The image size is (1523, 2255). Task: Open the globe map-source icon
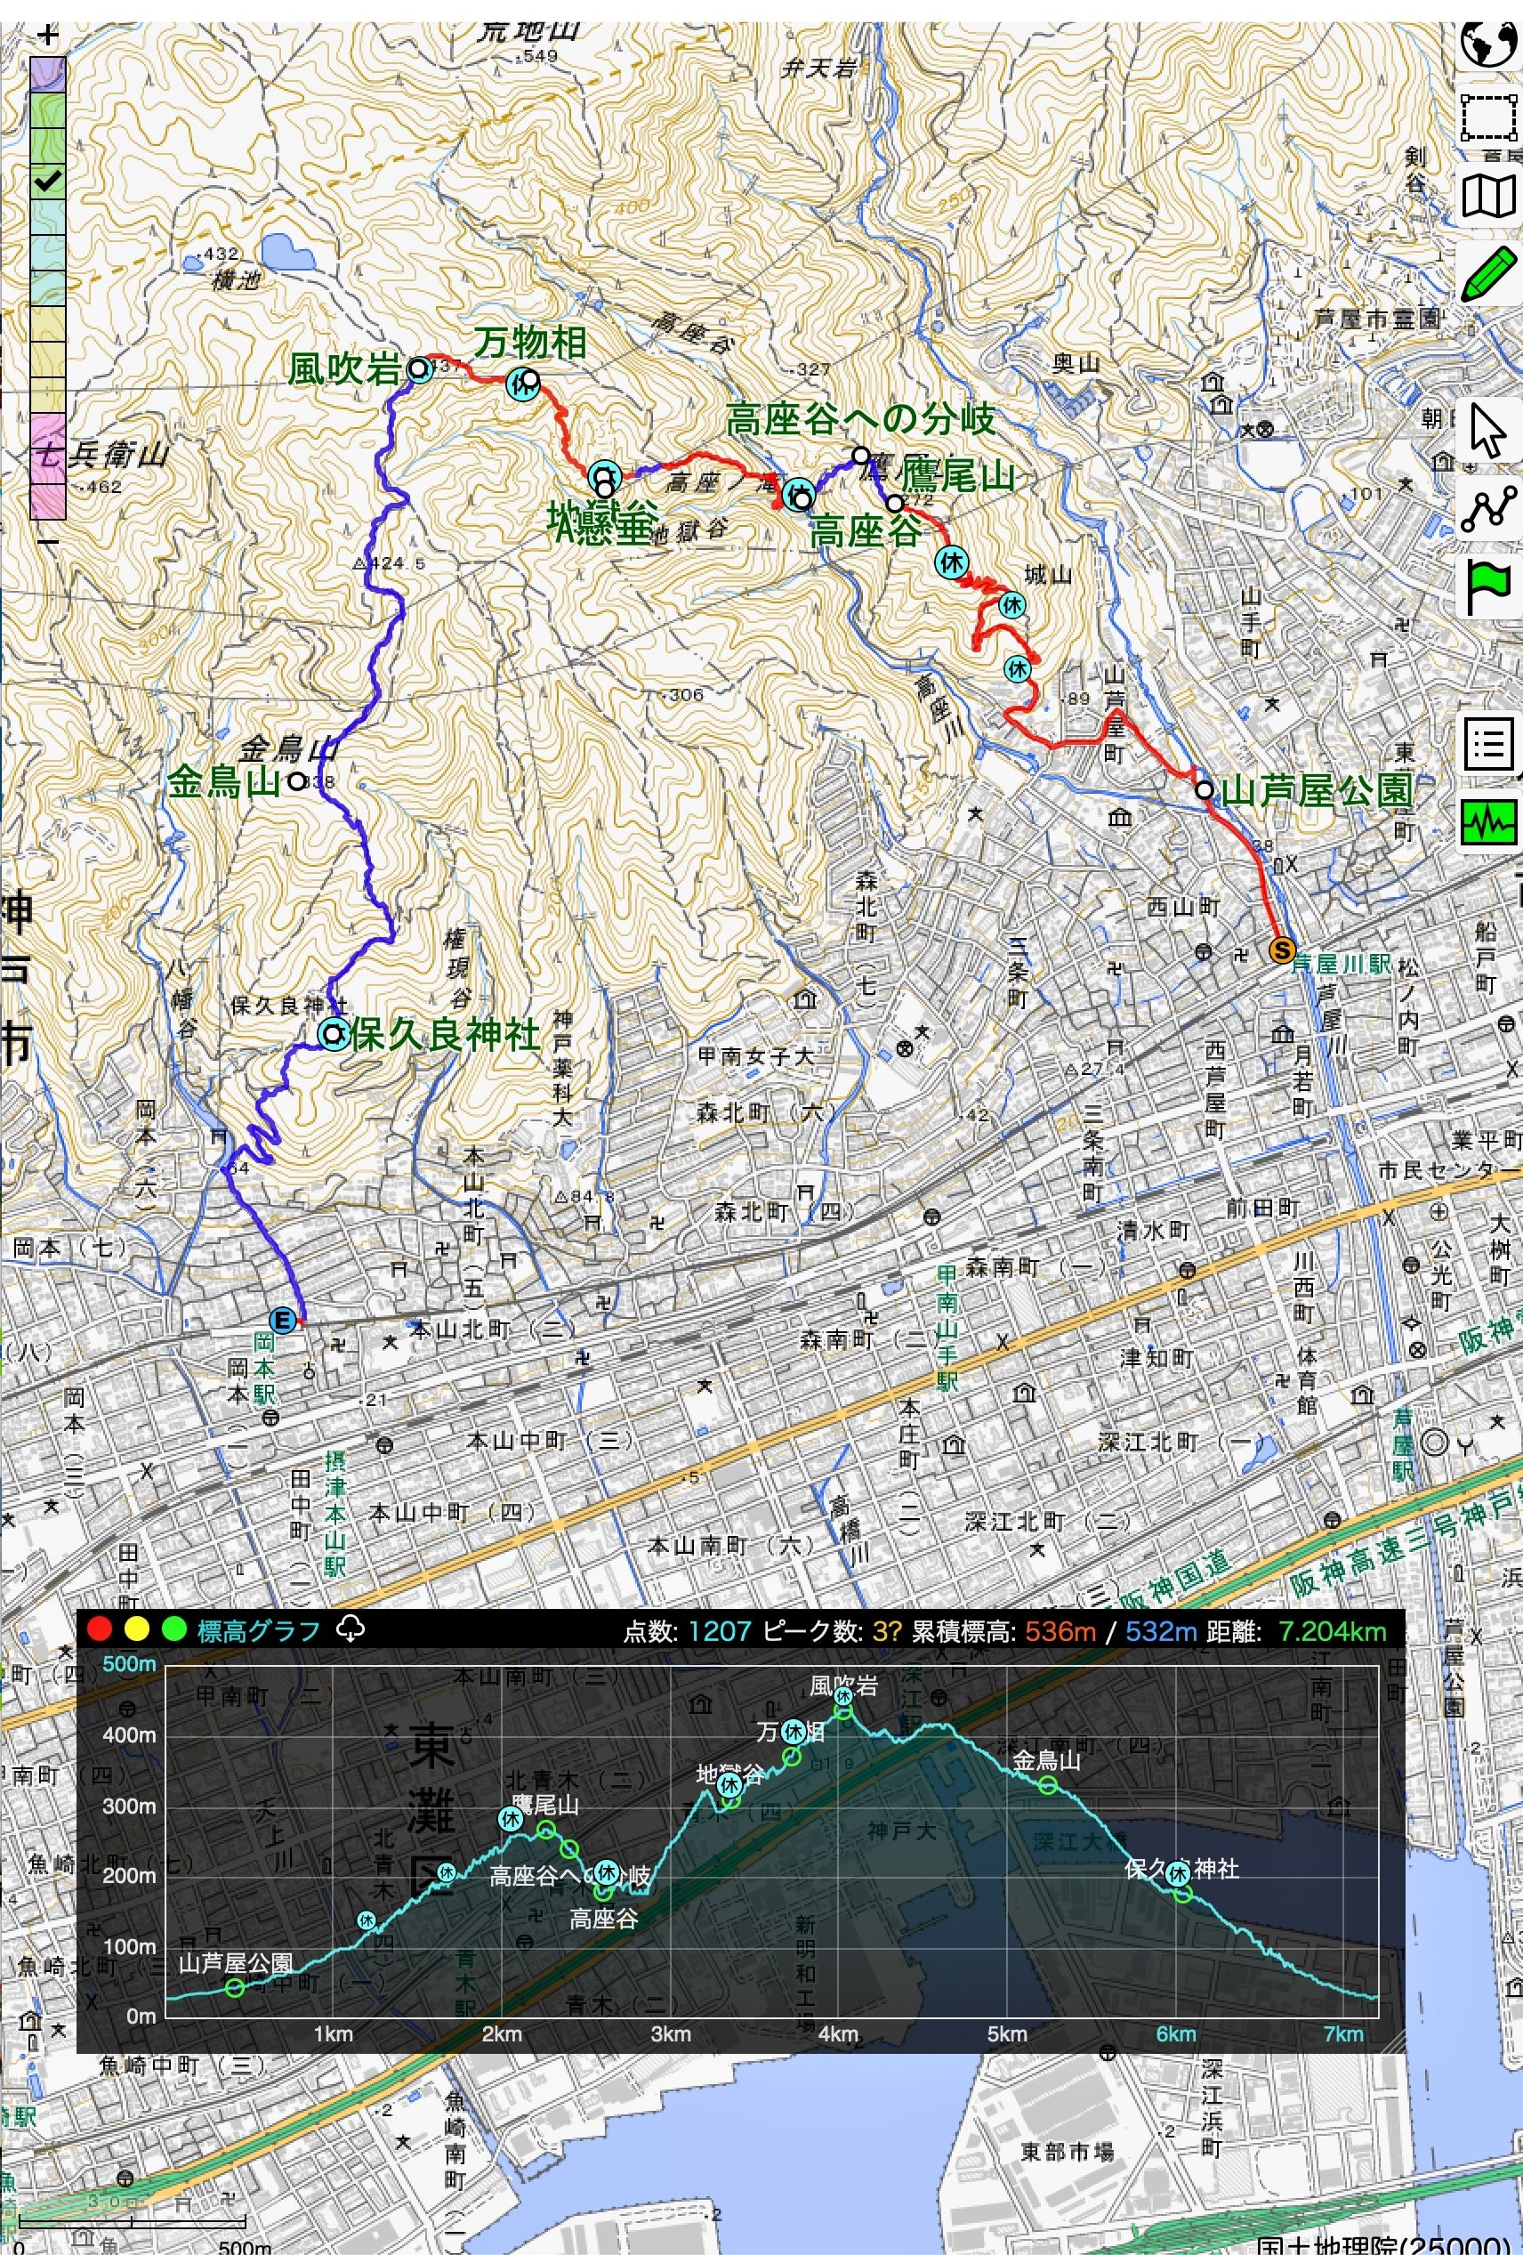[1489, 42]
